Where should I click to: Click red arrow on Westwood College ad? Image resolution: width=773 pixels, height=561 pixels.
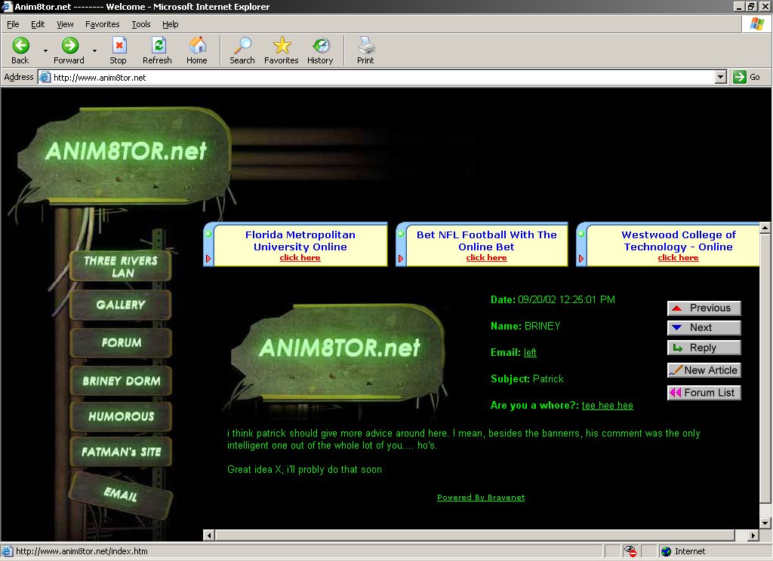[581, 258]
